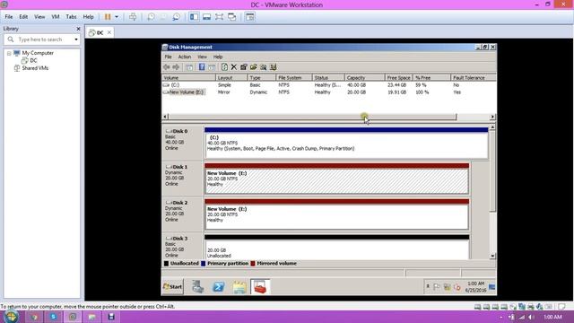Open the guest Start menu
The image size is (574, 323).
point(173,287)
